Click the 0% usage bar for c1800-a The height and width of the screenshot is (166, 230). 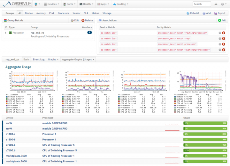[205, 134]
